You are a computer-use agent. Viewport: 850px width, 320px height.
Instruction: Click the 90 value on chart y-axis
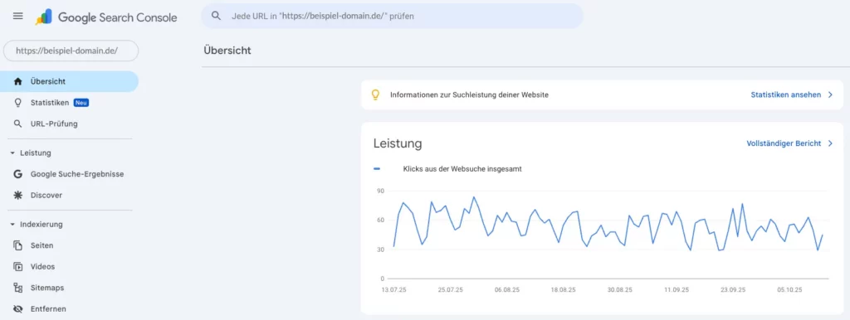[380, 191]
